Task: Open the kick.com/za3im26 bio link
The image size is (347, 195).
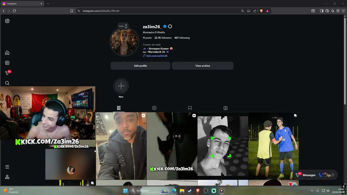Action: pyautogui.click(x=157, y=56)
